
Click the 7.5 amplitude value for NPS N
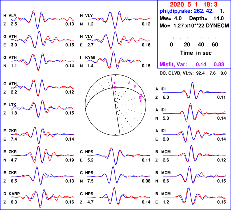[90, 181]
